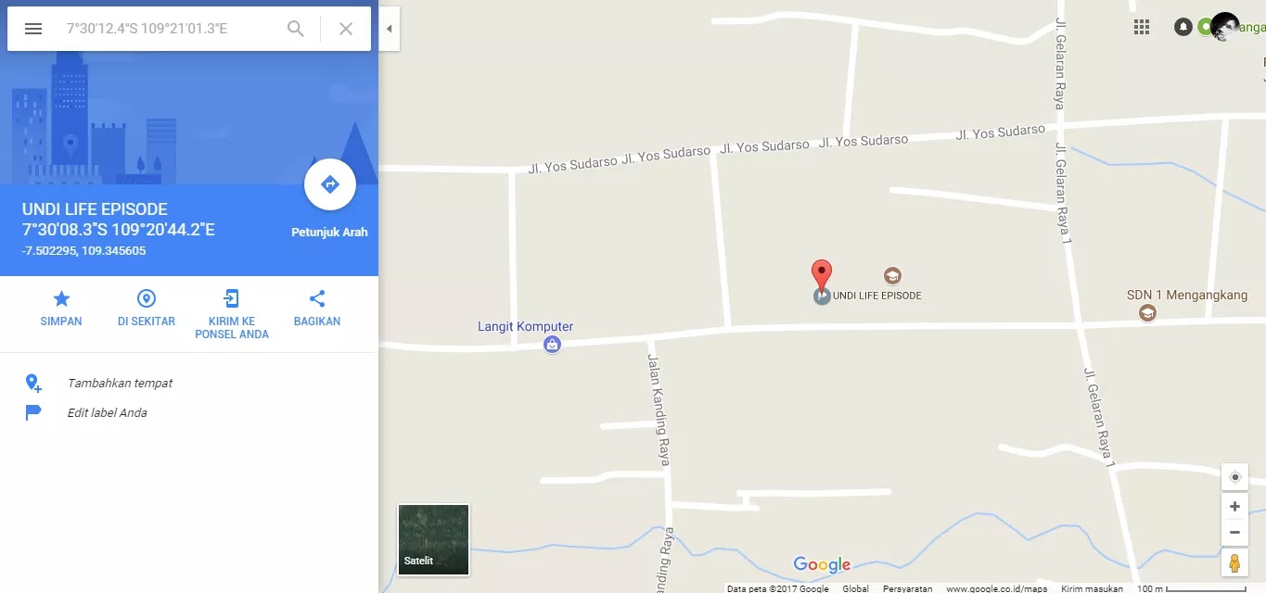Zoom out on the map
1266x593 pixels.
click(1234, 533)
